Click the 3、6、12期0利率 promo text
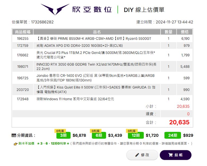The height and width of the screenshot is (166, 207). click(53, 143)
